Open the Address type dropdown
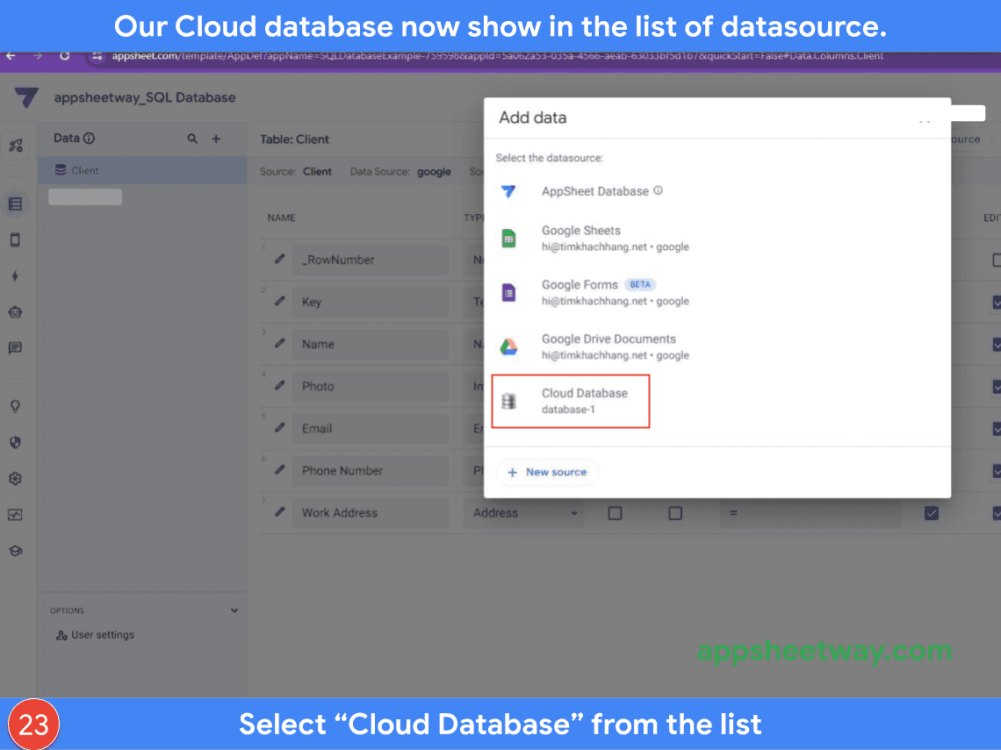This screenshot has height=750, width=1001. (x=524, y=513)
